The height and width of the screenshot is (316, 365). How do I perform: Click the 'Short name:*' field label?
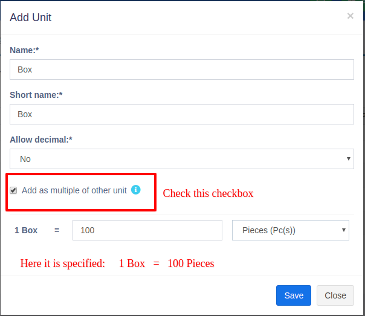(36, 95)
